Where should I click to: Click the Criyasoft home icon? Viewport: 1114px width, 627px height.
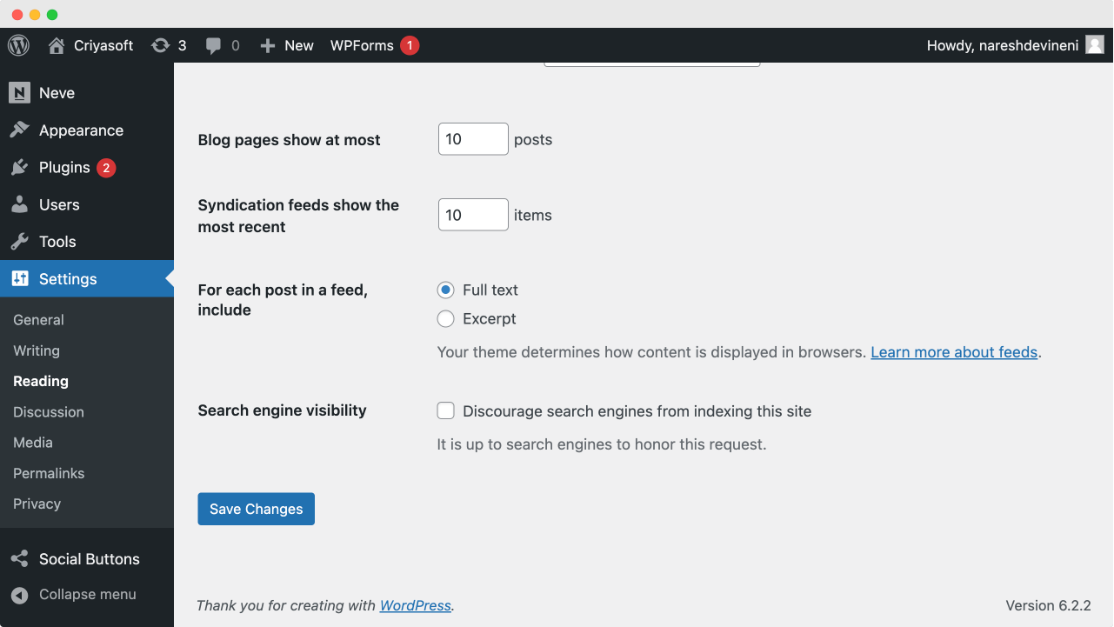57,45
